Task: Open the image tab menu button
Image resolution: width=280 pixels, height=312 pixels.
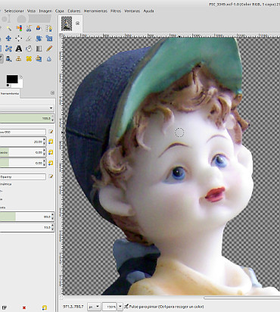Action: [78, 23]
